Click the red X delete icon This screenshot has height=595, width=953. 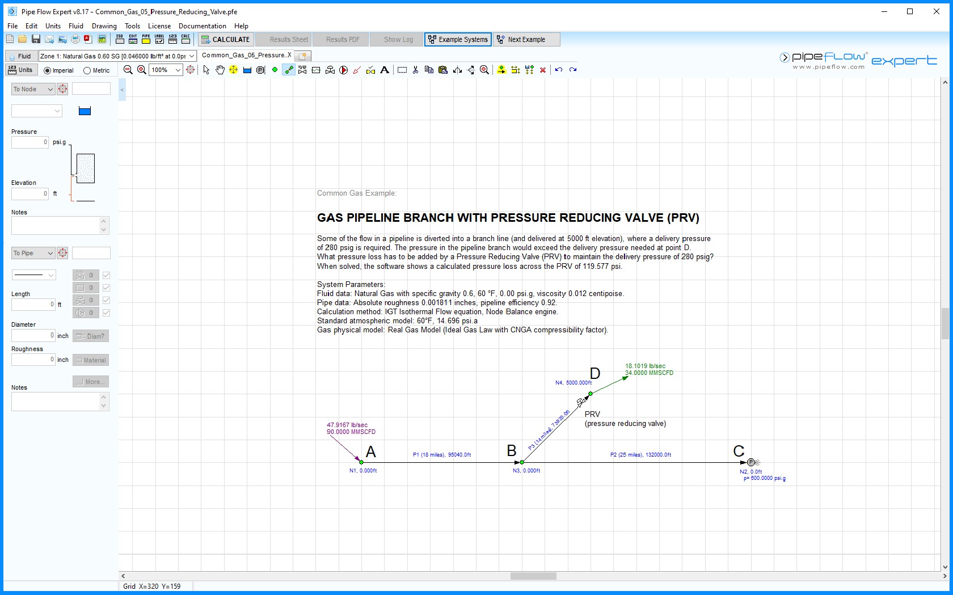(543, 70)
